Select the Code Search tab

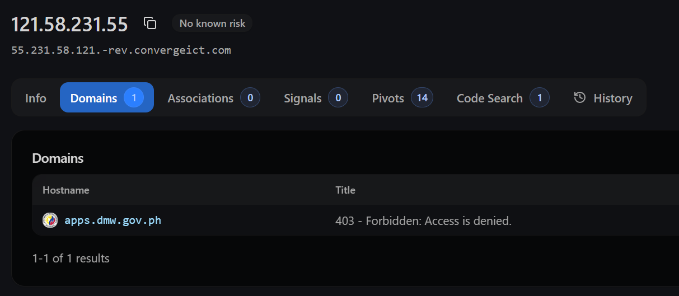(x=503, y=98)
